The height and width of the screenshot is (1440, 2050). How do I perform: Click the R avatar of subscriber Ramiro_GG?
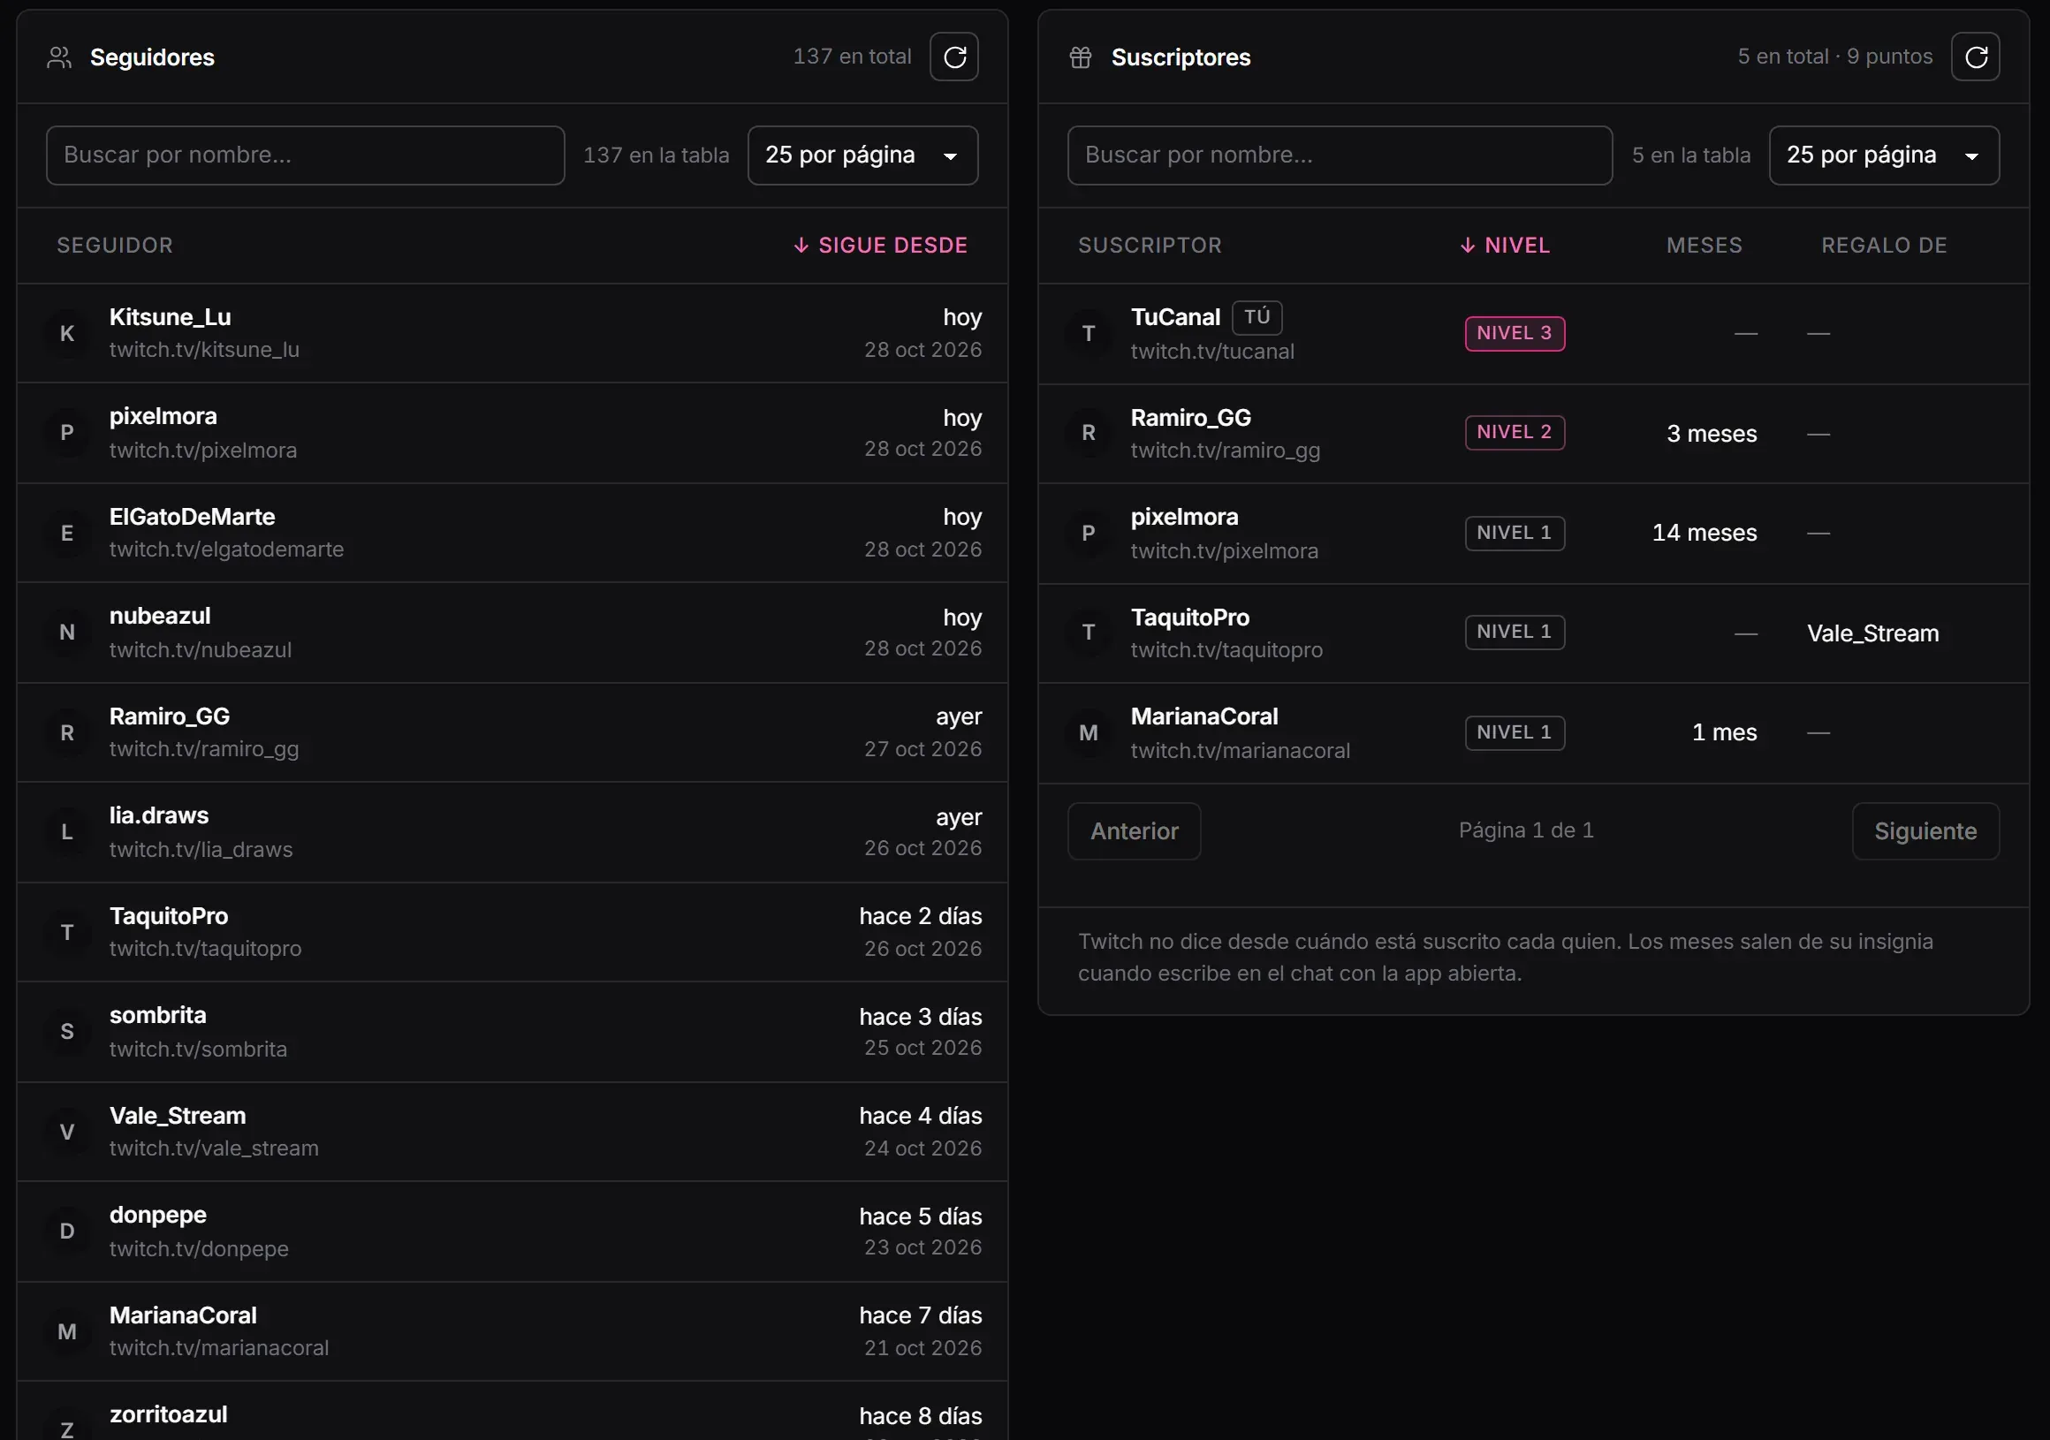pyautogui.click(x=1089, y=433)
